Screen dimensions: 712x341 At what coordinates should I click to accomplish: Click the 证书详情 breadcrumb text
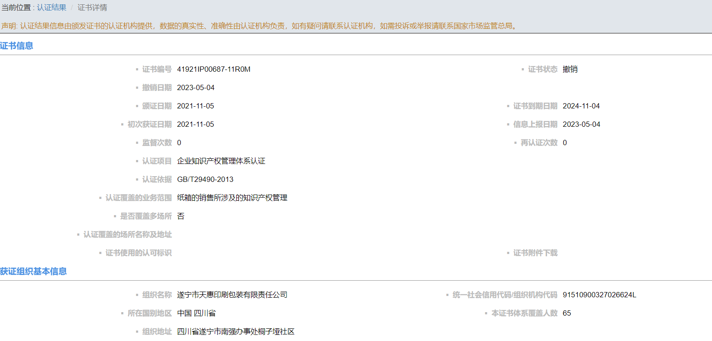point(92,7)
